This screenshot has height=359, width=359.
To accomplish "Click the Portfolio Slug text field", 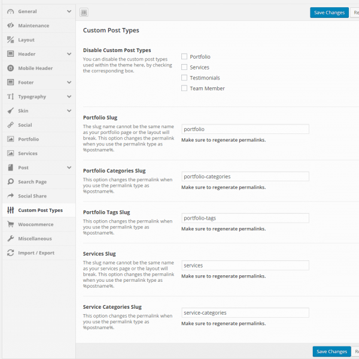I will [245, 129].
